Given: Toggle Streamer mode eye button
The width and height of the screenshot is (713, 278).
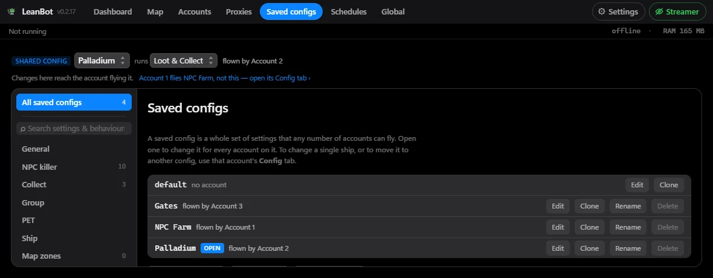Looking at the screenshot, I should [677, 12].
